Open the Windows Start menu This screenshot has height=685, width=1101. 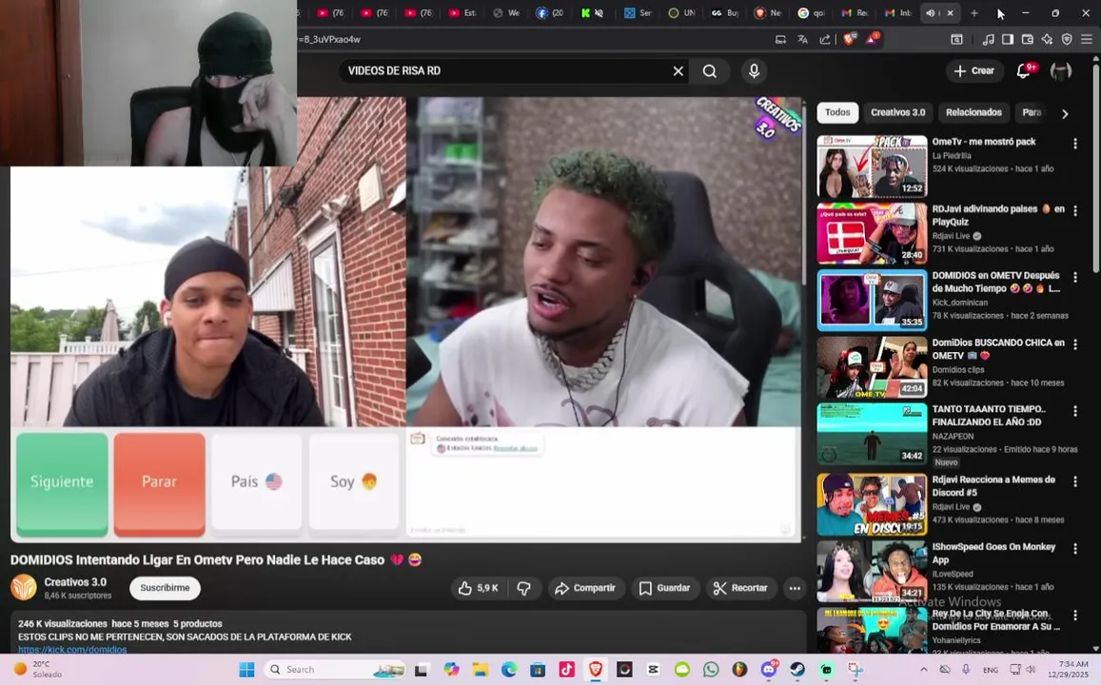coord(246,670)
